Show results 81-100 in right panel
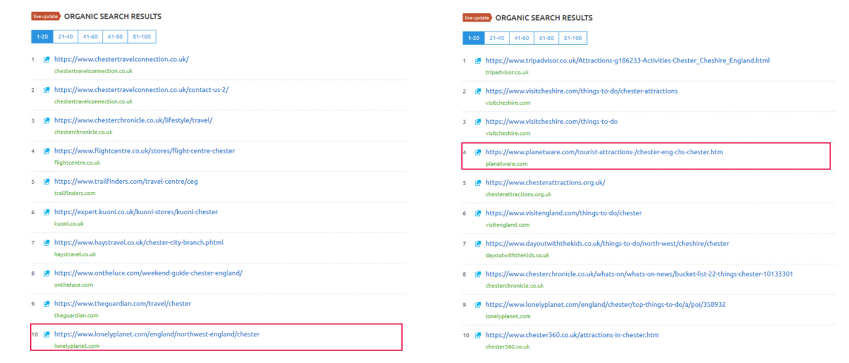 coord(572,38)
